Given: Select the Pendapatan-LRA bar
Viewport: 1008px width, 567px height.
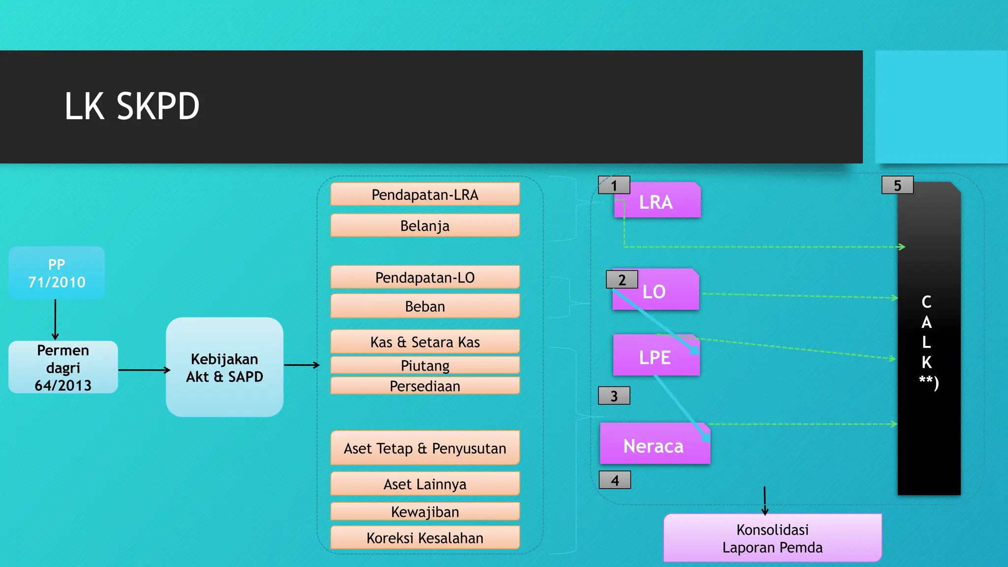Looking at the screenshot, I should pos(425,194).
